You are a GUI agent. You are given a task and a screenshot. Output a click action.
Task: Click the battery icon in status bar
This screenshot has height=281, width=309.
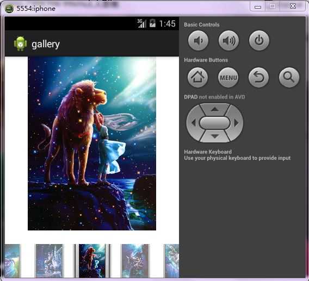[x=152, y=23]
